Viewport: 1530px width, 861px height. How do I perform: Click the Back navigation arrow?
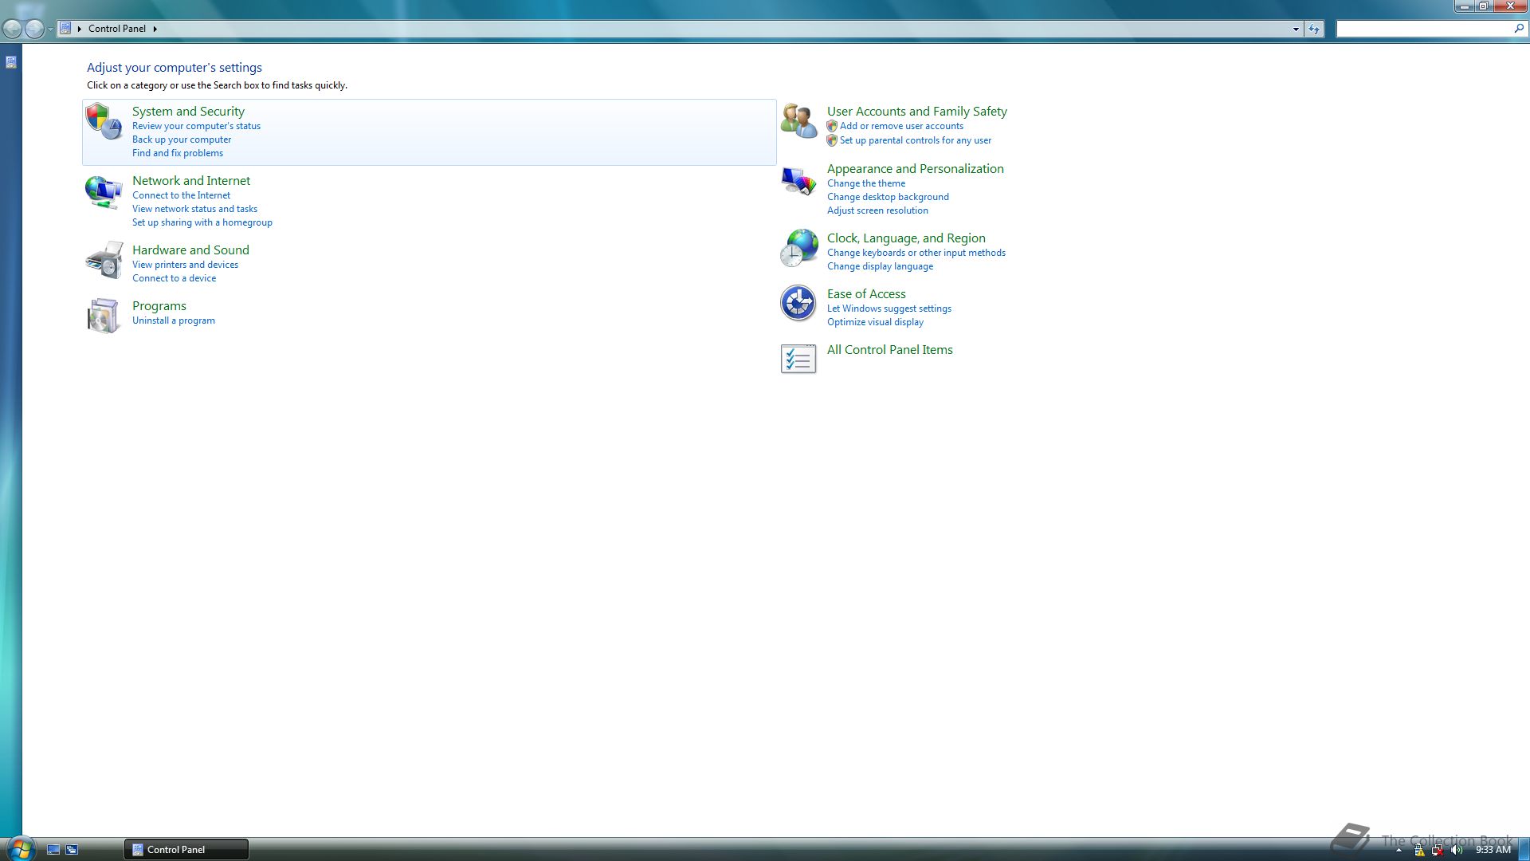click(12, 29)
